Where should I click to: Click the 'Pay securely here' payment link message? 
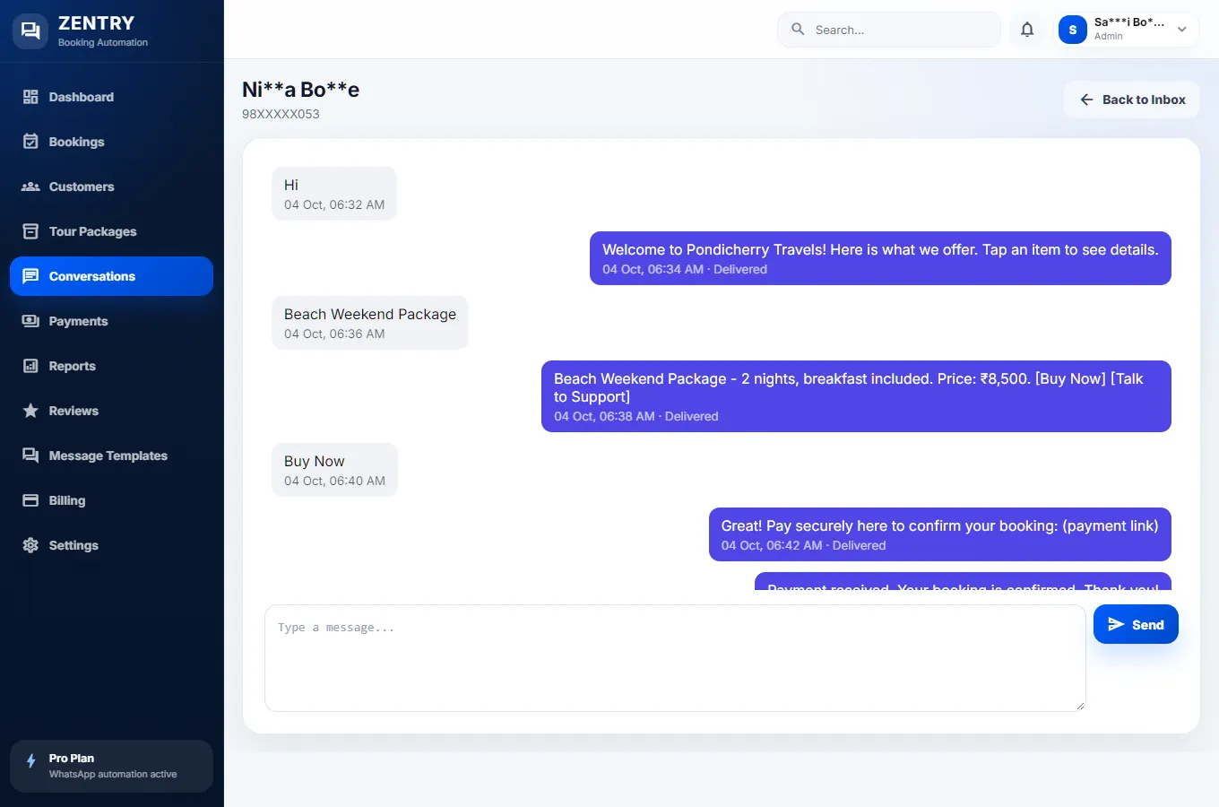940,534
